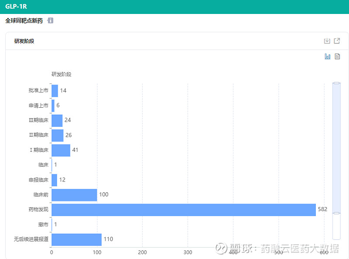Click the 药物发现 bar showing 582
The height and width of the screenshot is (259, 349).
(x=183, y=209)
